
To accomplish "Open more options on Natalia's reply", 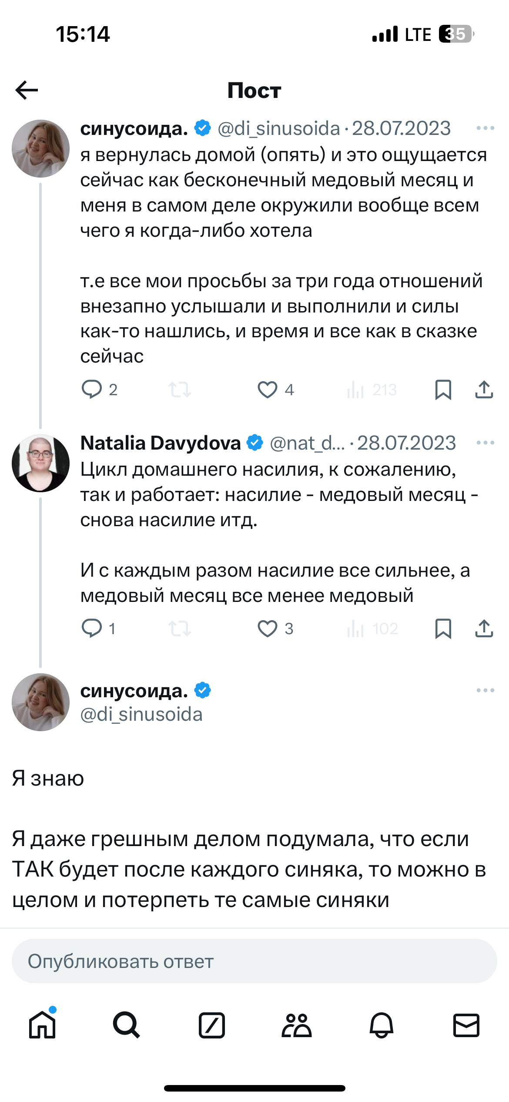I will [485, 443].
